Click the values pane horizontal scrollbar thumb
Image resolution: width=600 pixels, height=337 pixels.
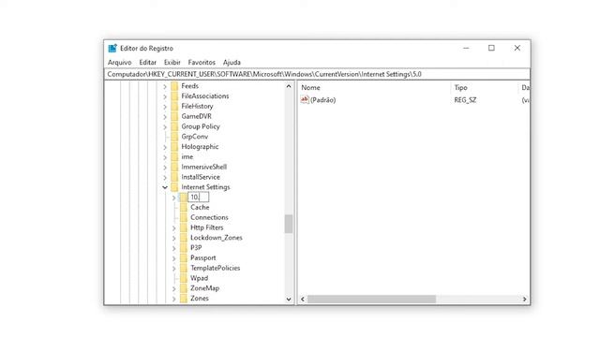(x=371, y=300)
